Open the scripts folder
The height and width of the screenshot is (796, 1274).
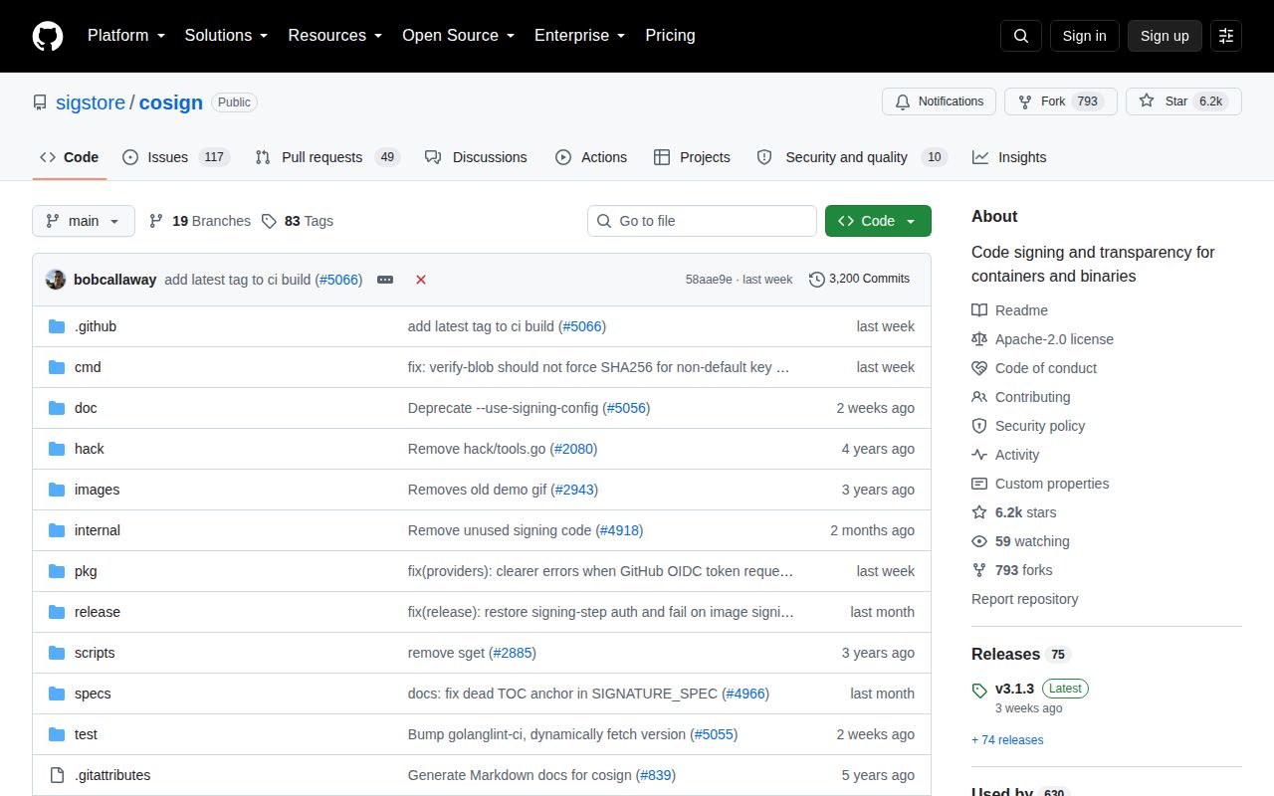pyautogui.click(x=95, y=653)
